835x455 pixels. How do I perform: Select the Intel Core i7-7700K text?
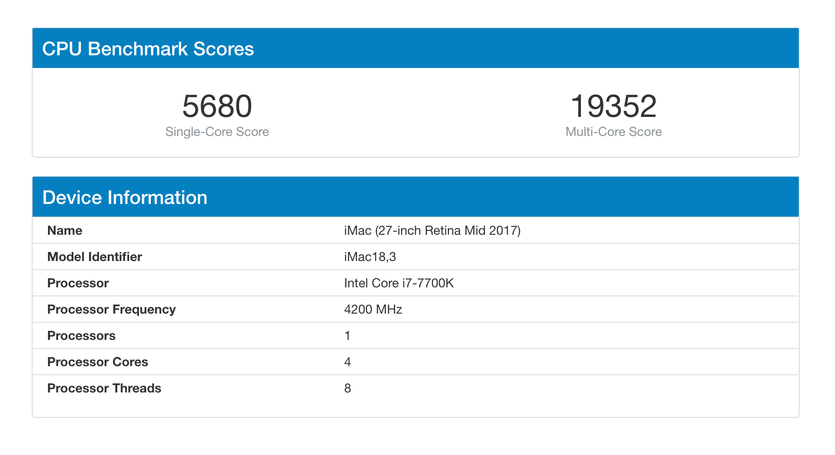pyautogui.click(x=398, y=283)
